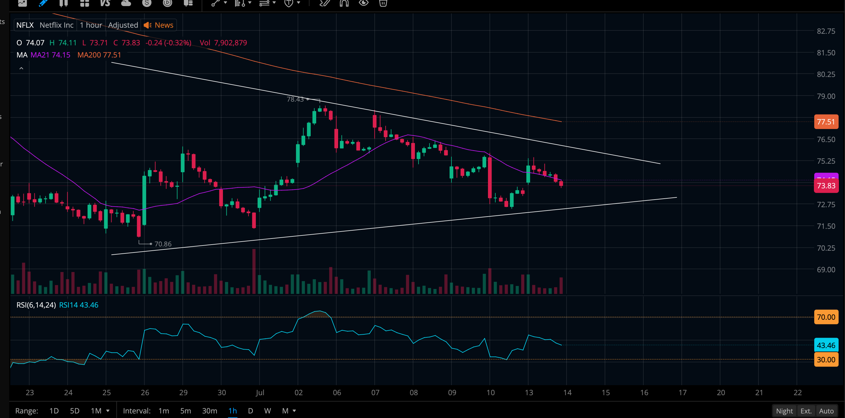Click the Jul date label on time axis

pyautogui.click(x=260, y=392)
